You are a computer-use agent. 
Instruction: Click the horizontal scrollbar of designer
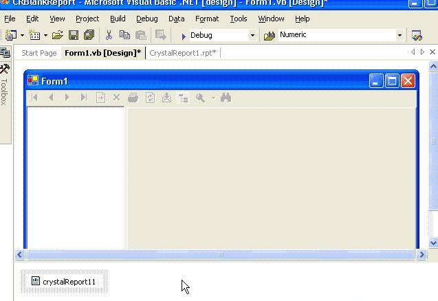pyautogui.click(x=221, y=255)
